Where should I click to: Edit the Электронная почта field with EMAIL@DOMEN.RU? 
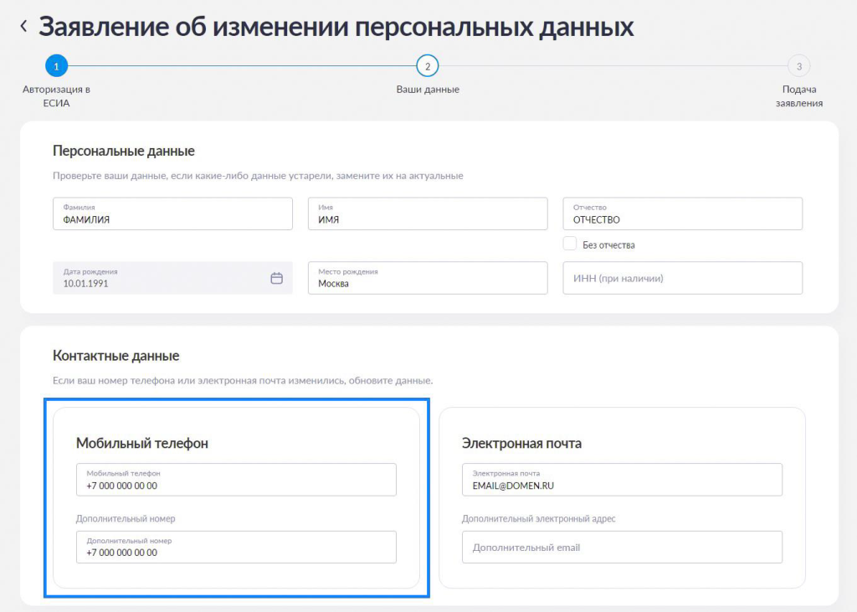coord(622,480)
